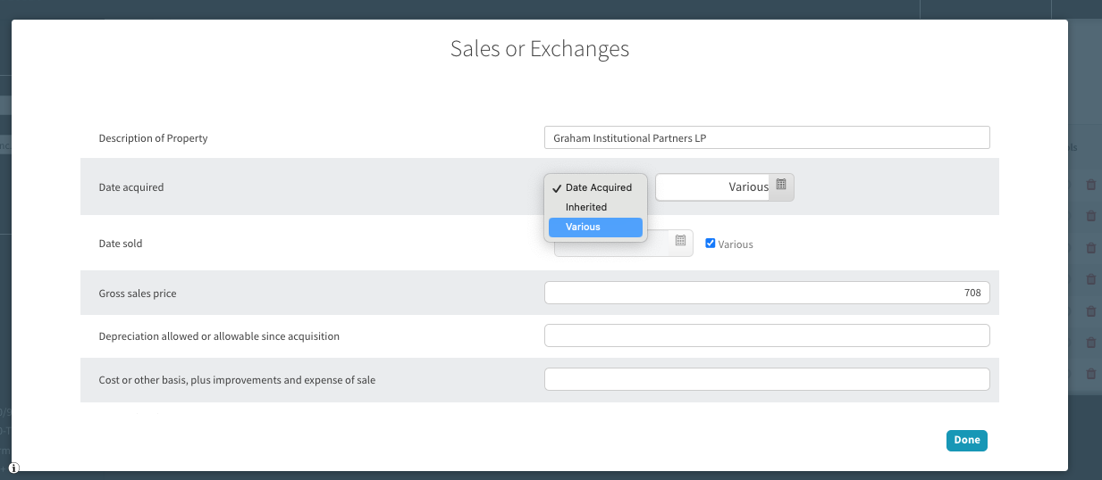1102x480 pixels.
Task: Open the Date acquired calendar picker
Action: coord(781,186)
